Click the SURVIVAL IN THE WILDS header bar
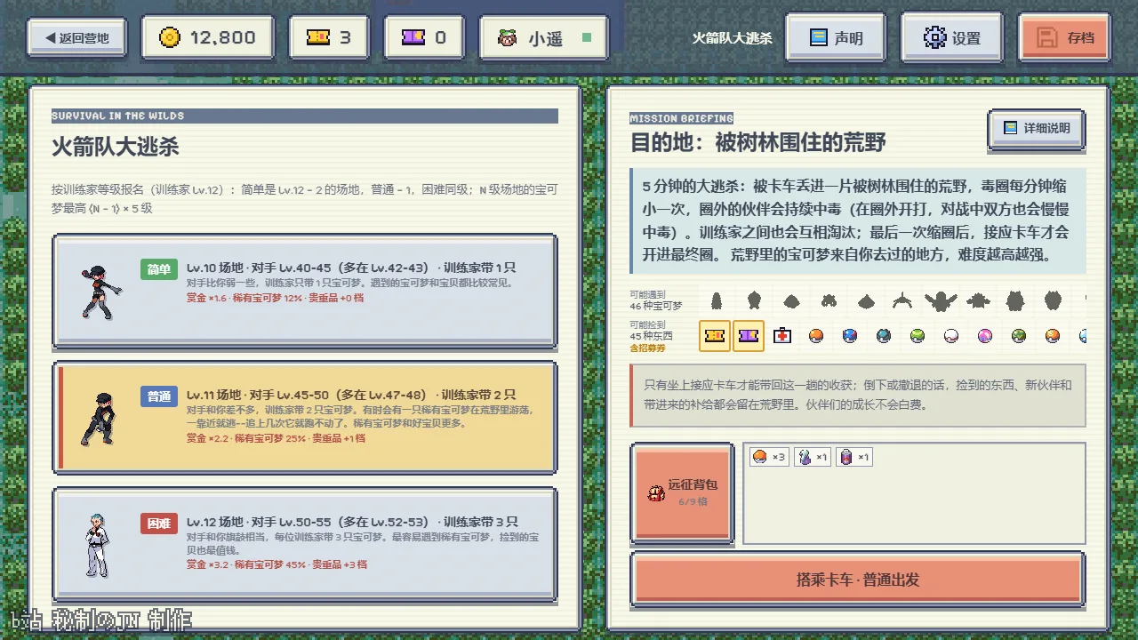 click(x=305, y=116)
